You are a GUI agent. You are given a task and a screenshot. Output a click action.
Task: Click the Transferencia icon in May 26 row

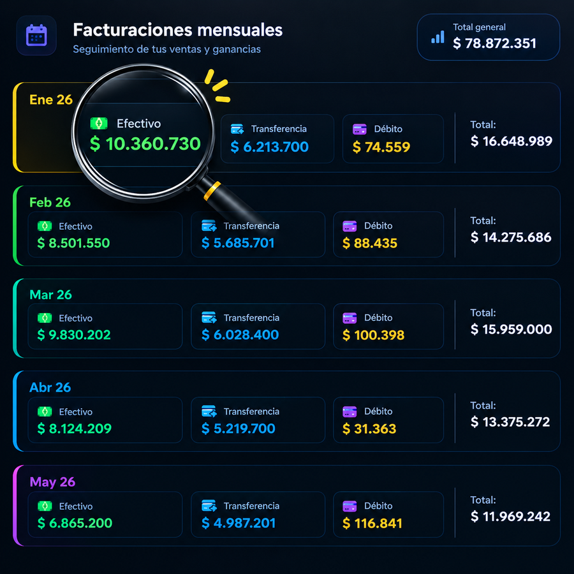(209, 506)
